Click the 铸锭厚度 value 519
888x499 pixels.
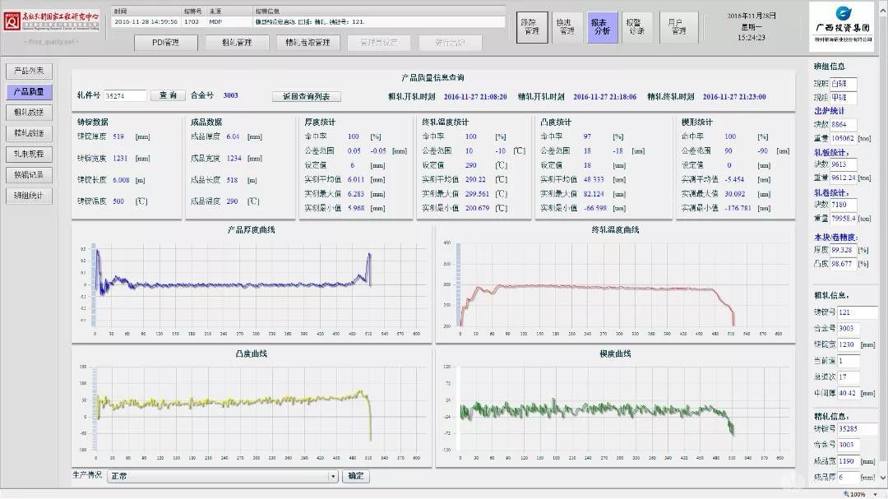coord(118,136)
